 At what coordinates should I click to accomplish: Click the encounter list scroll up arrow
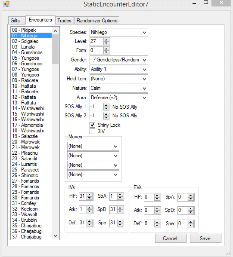(x=55, y=31)
